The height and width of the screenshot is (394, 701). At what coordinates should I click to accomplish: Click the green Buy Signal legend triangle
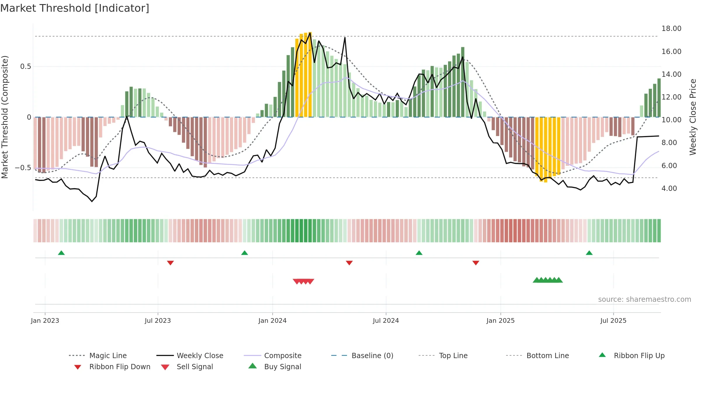pos(253,366)
